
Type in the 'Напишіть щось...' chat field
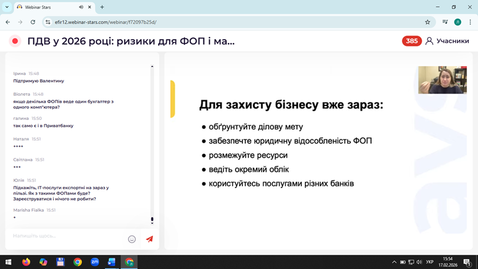(x=66, y=236)
